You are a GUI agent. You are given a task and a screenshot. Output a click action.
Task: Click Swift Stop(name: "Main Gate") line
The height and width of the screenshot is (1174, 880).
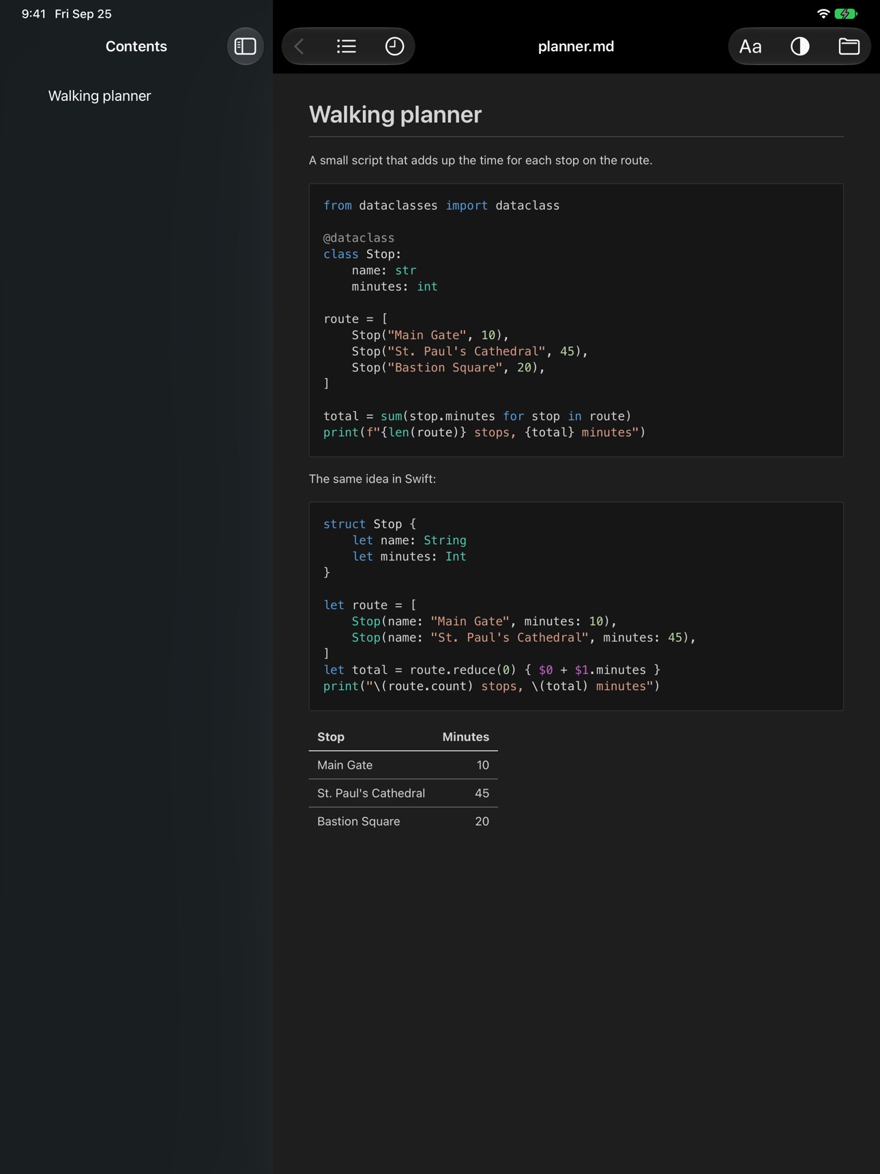tap(484, 622)
